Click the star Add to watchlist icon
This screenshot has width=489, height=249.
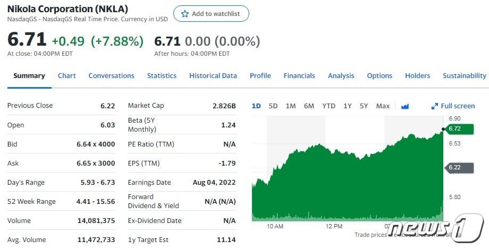[x=185, y=14]
